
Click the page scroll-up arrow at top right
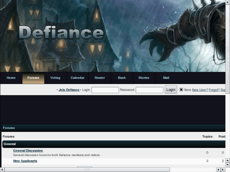228,2
